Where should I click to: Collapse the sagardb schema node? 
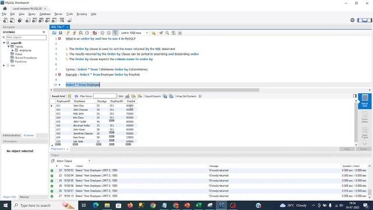coord(4,43)
